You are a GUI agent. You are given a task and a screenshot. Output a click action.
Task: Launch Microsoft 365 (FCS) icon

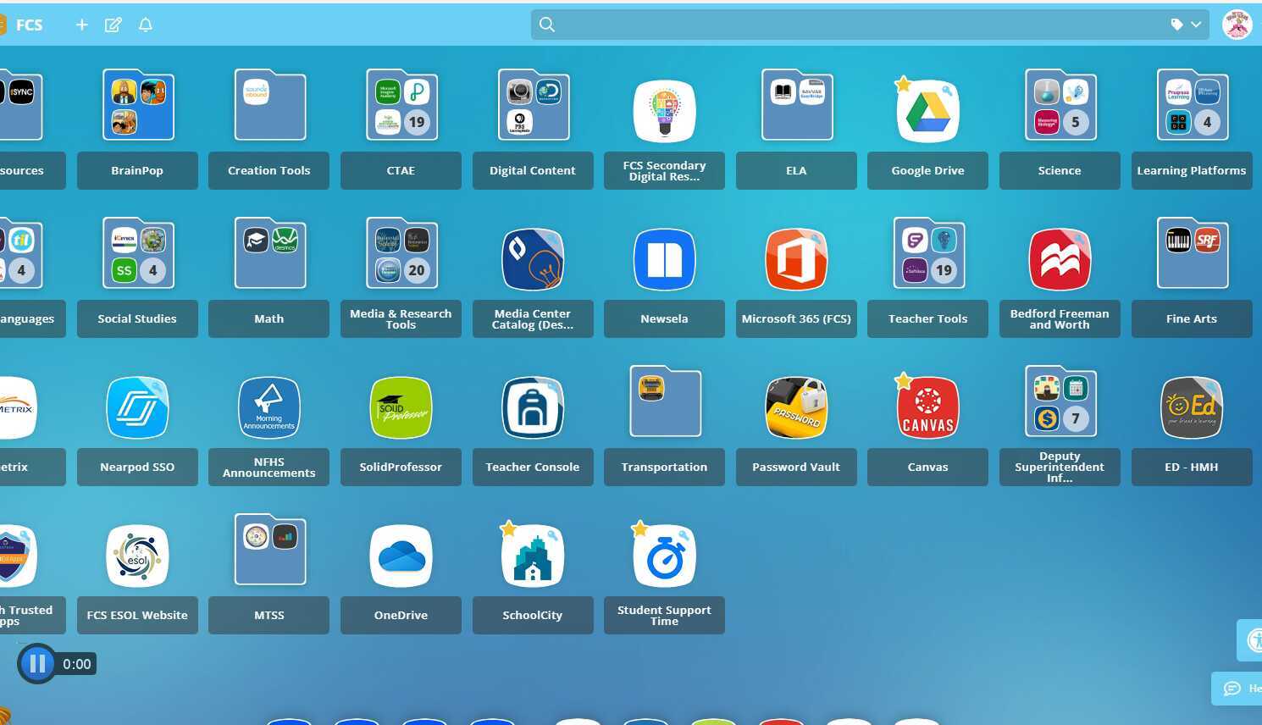[x=796, y=259]
